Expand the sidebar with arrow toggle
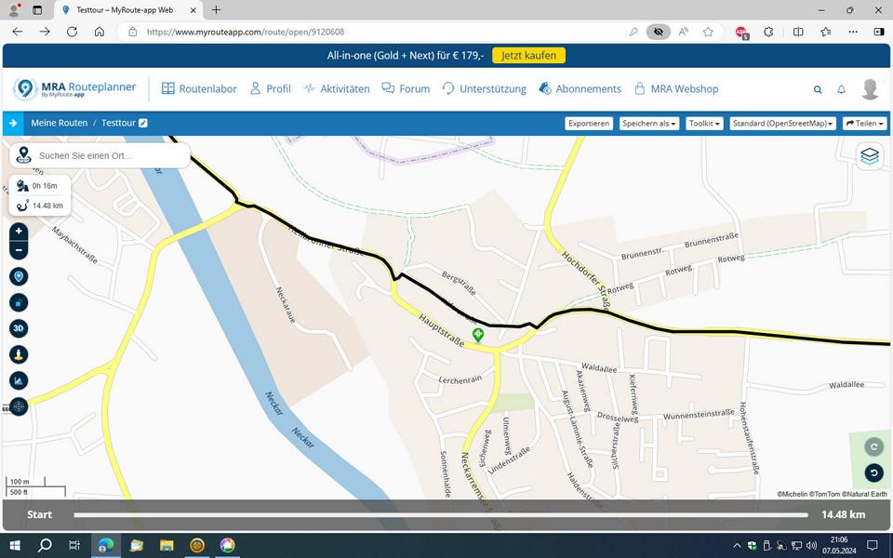The image size is (893, 558). 13,123
